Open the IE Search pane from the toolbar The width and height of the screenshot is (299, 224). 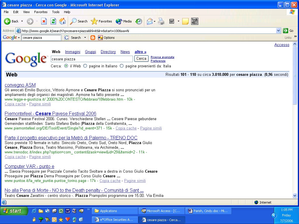[79, 21]
